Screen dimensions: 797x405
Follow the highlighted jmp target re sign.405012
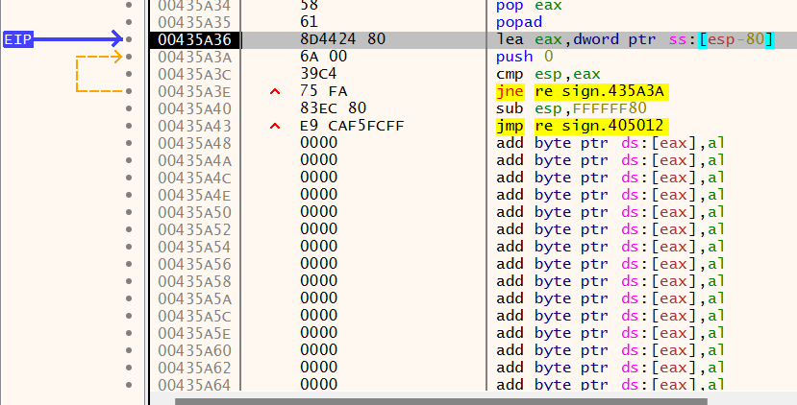tap(599, 126)
